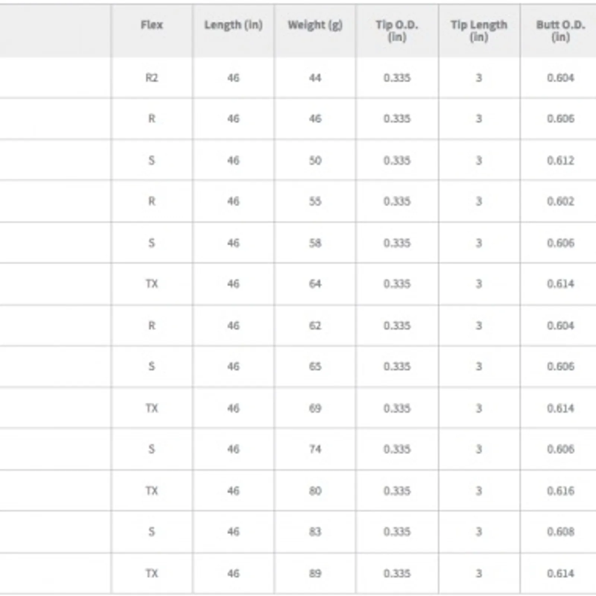Select the weight cell showing 74
This screenshot has width=596, height=596.
pos(315,449)
